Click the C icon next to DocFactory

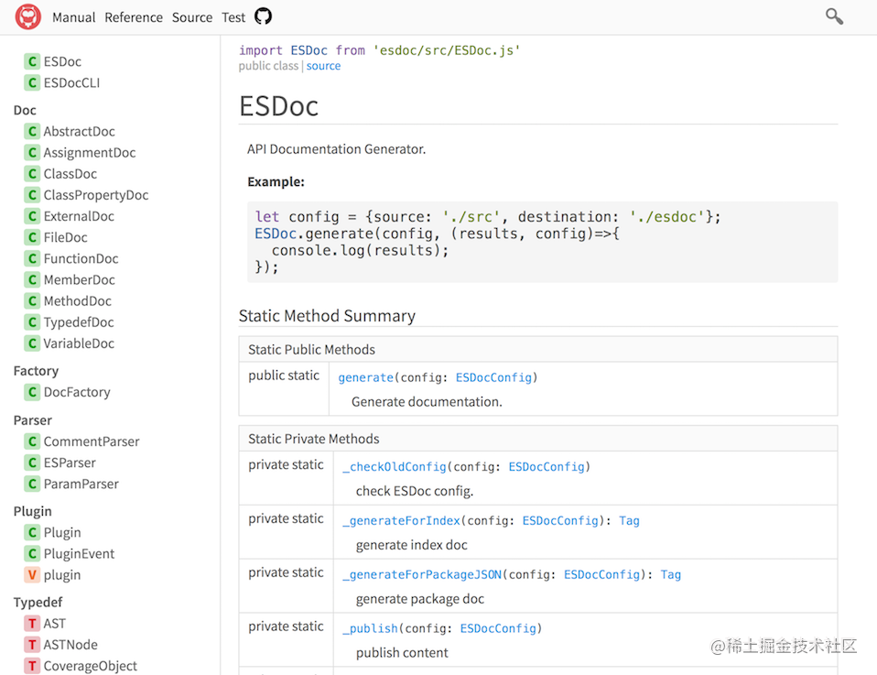click(32, 392)
